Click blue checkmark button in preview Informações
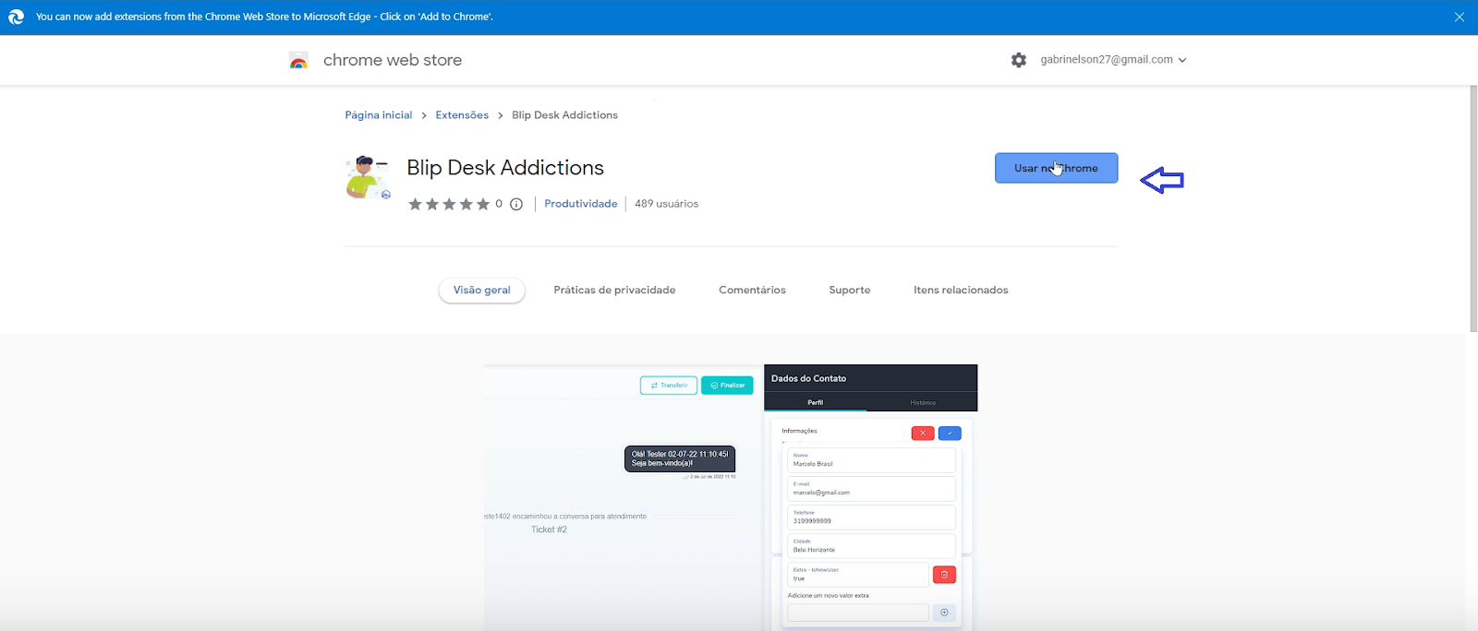This screenshot has height=631, width=1478. [950, 434]
